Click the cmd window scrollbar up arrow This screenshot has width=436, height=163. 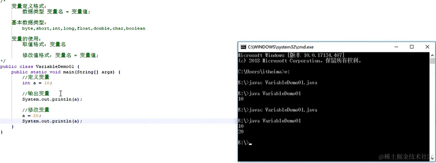coord(433,55)
